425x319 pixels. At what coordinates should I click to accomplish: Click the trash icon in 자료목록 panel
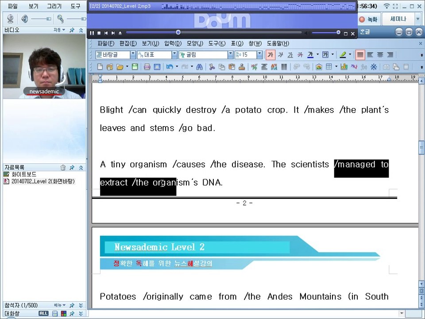click(63, 167)
